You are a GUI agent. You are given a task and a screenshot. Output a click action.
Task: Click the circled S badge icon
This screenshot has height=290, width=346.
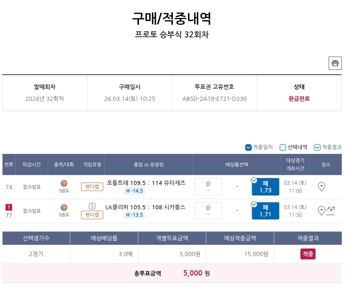click(92, 206)
